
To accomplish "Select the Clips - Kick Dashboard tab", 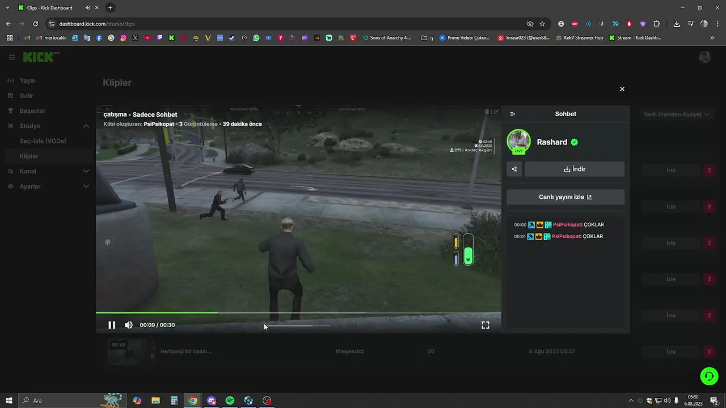I will (x=58, y=7).
